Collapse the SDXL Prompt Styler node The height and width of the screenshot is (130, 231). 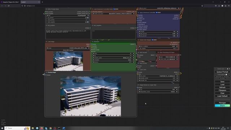click(x=46, y=9)
